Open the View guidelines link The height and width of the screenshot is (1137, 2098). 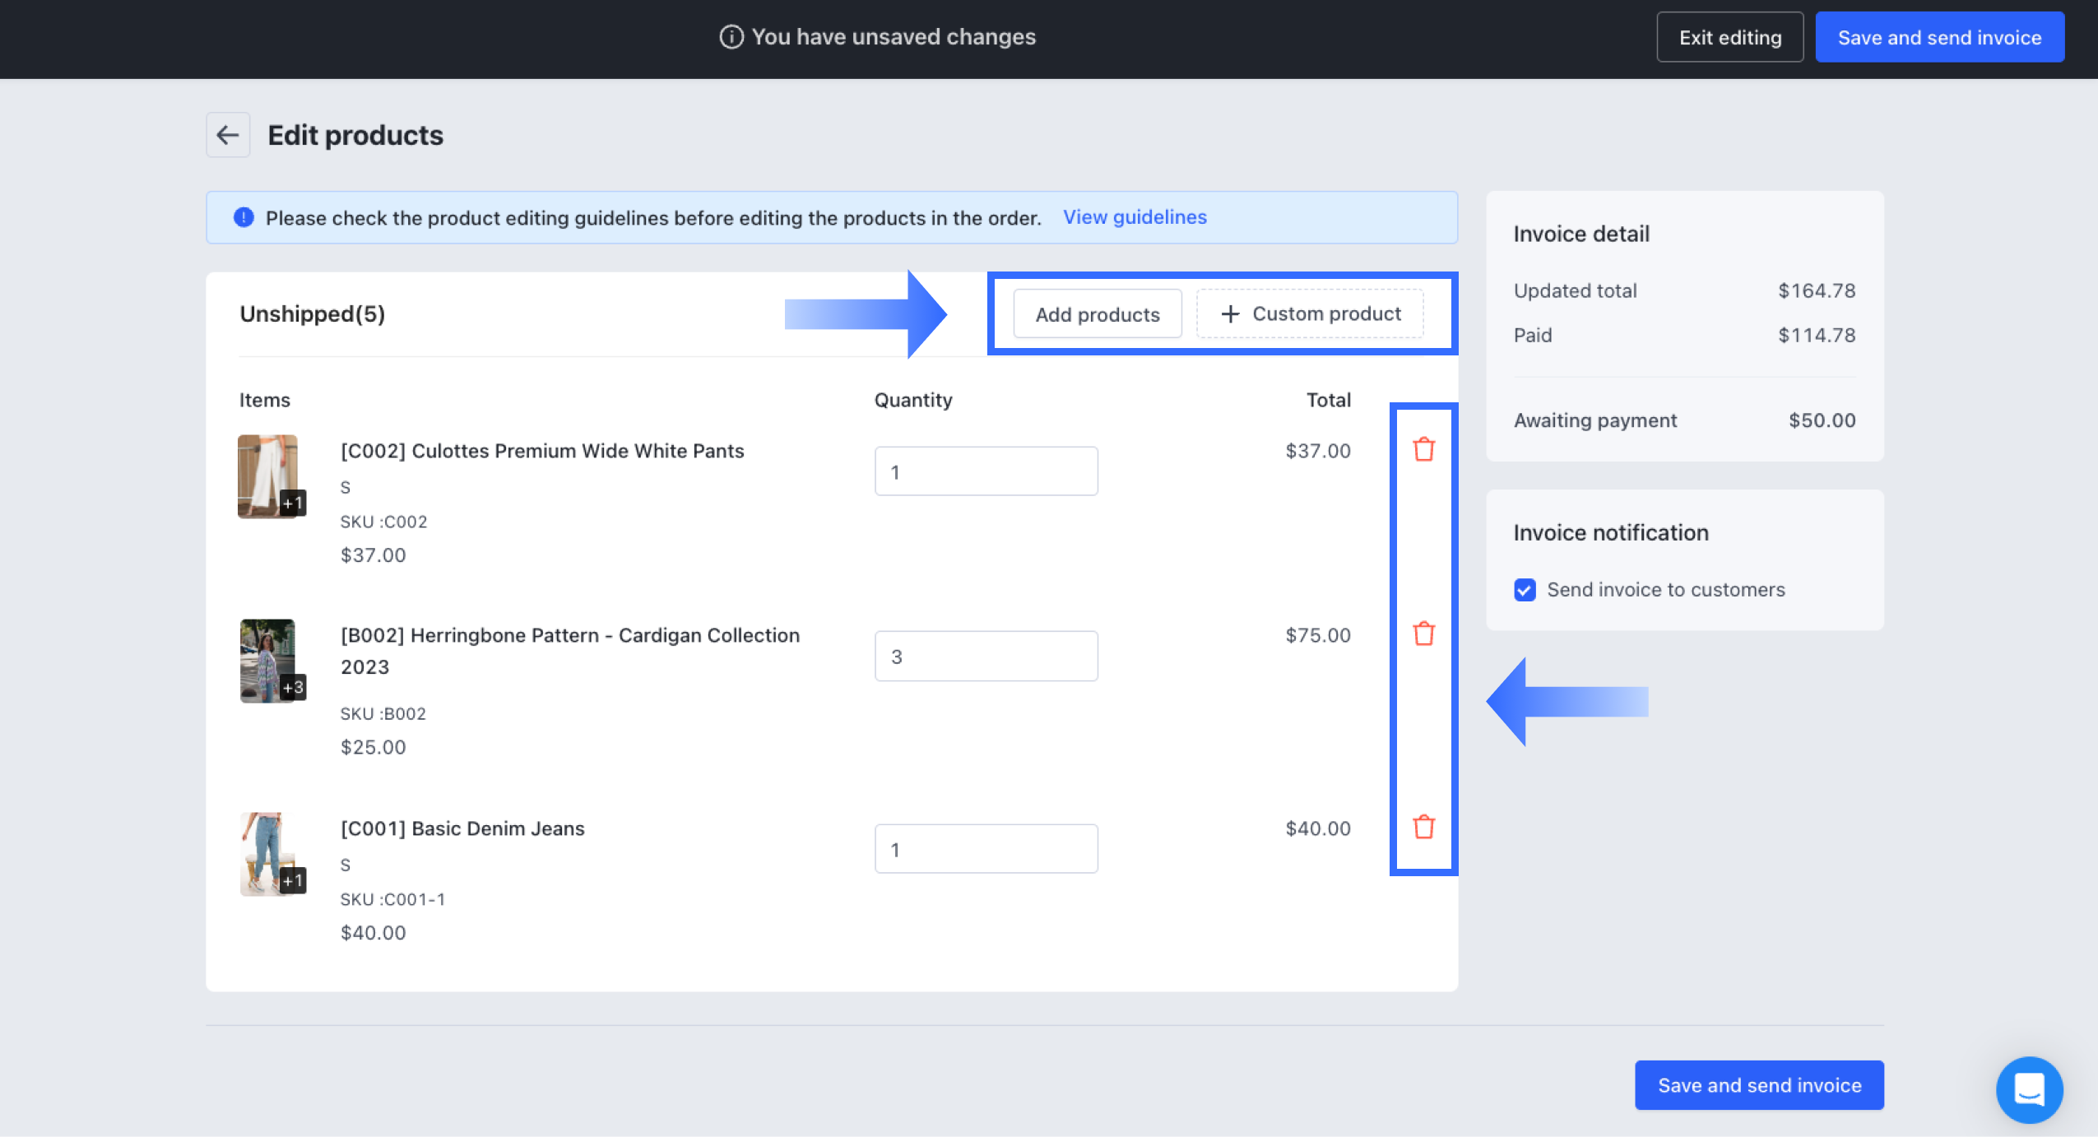pyautogui.click(x=1135, y=217)
